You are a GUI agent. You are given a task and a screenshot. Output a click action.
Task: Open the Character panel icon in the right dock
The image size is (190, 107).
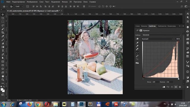[188, 14]
